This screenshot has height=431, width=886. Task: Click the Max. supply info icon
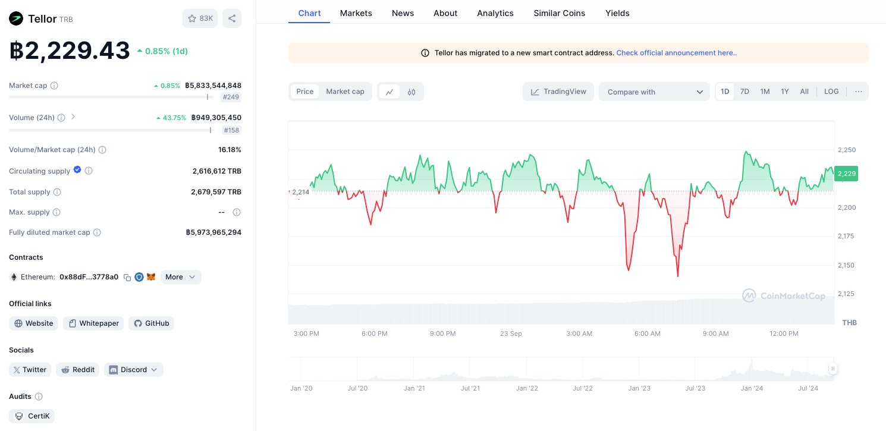tap(57, 212)
